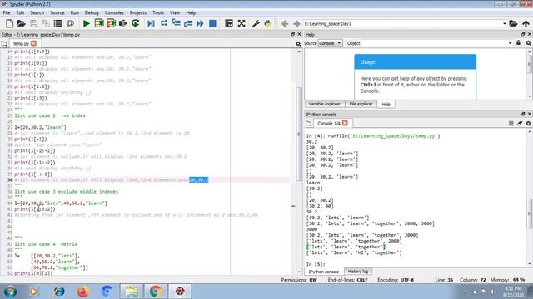Open the Consoles menu

(114, 12)
